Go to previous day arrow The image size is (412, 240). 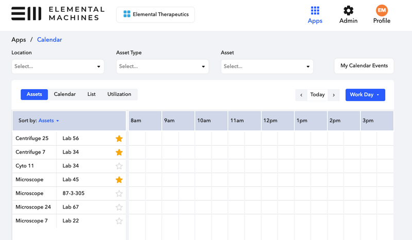click(301, 95)
